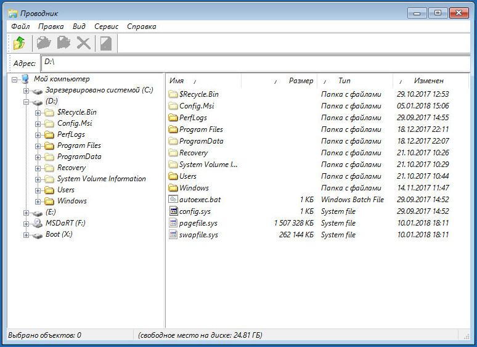This screenshot has width=477, height=347.
Task: Click the pagefile.sys file icon in list
Action: point(173,222)
